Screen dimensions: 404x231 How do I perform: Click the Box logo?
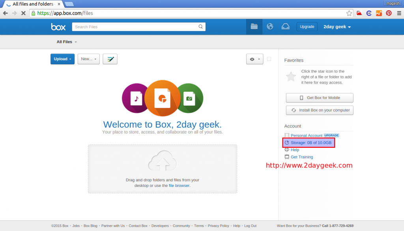58,27
